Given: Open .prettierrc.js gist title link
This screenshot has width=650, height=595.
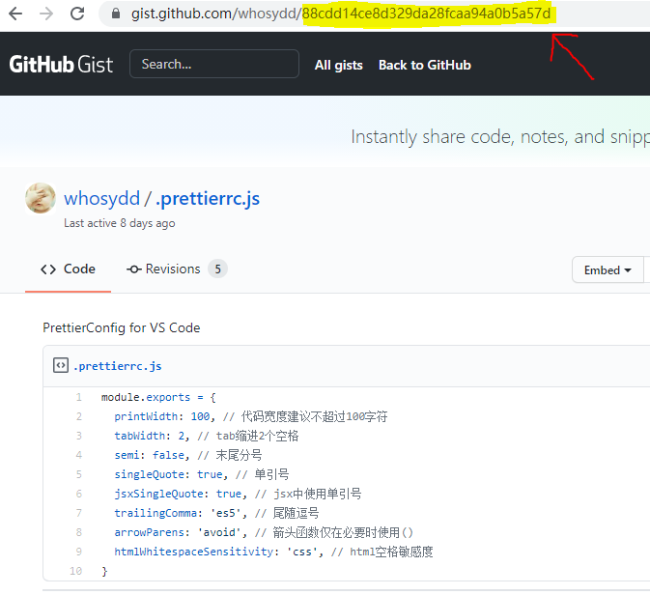Looking at the screenshot, I should click(208, 199).
